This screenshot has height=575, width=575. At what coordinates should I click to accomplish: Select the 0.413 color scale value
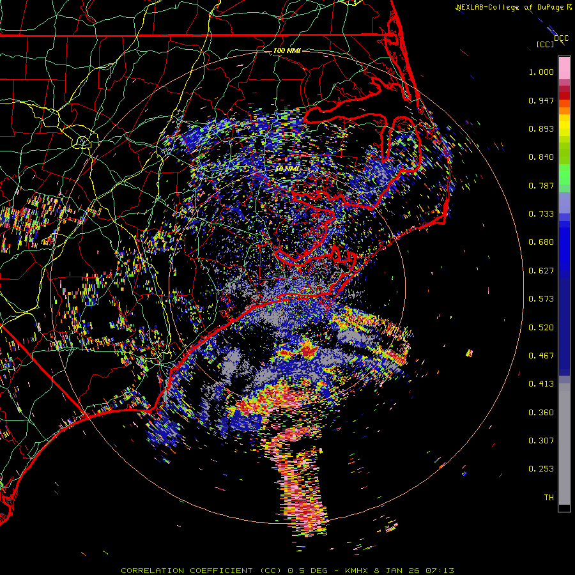click(x=541, y=384)
